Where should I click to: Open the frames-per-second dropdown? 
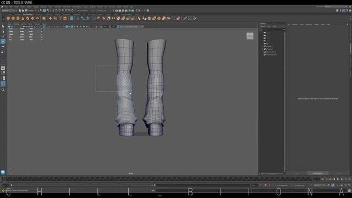(320, 185)
